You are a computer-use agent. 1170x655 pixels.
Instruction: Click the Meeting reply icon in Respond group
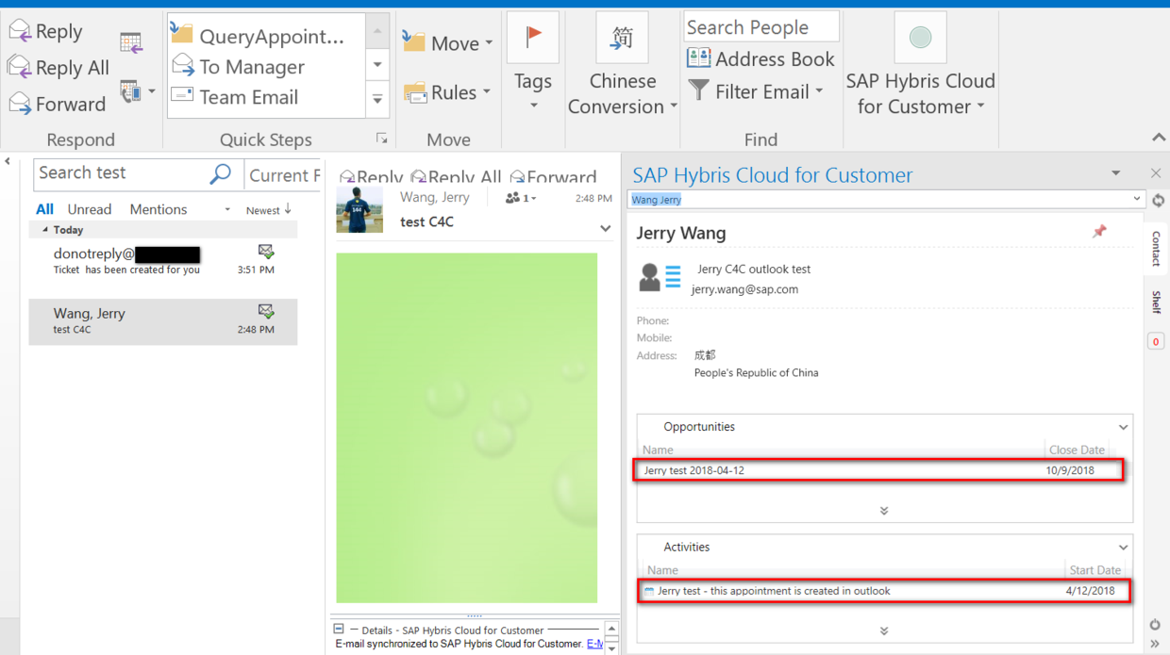click(131, 42)
